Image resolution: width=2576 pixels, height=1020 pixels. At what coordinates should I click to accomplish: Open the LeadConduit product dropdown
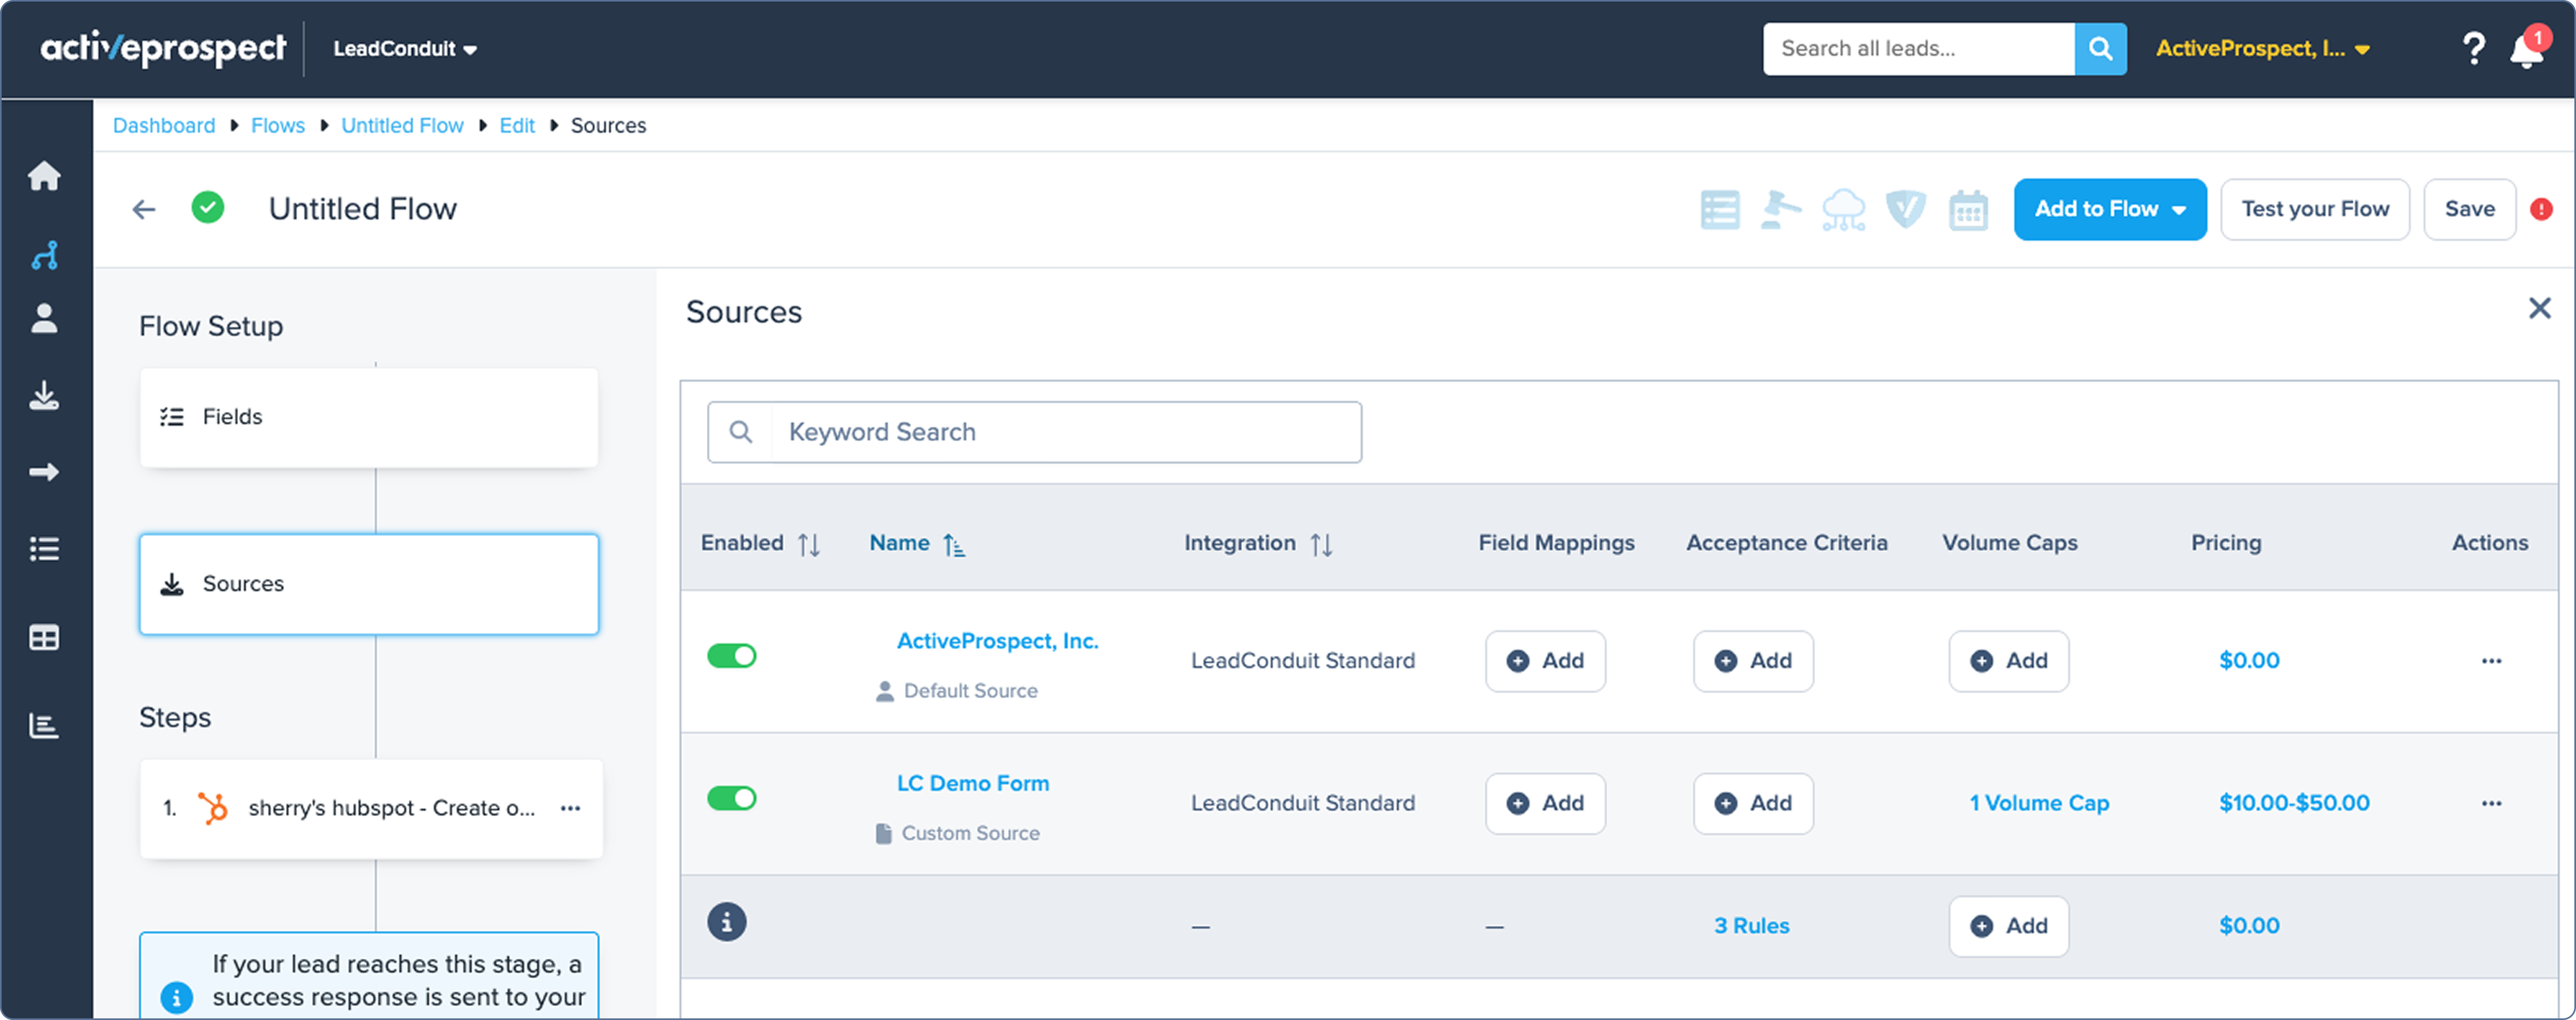tap(405, 49)
